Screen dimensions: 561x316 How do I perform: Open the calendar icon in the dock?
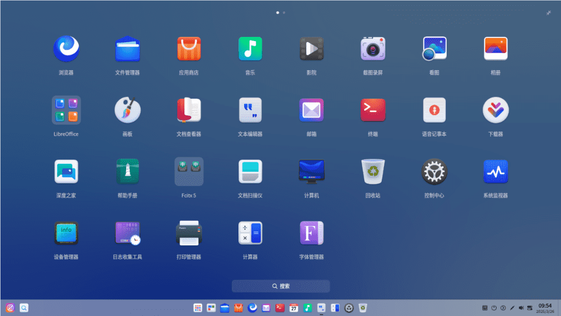293,308
